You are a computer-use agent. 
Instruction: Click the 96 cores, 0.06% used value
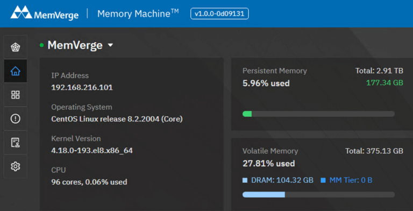pyautogui.click(x=89, y=182)
